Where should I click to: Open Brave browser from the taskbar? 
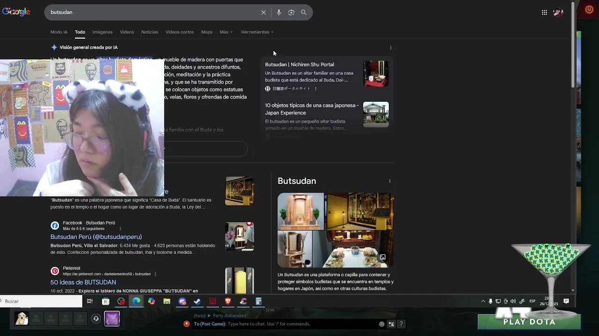click(x=228, y=301)
